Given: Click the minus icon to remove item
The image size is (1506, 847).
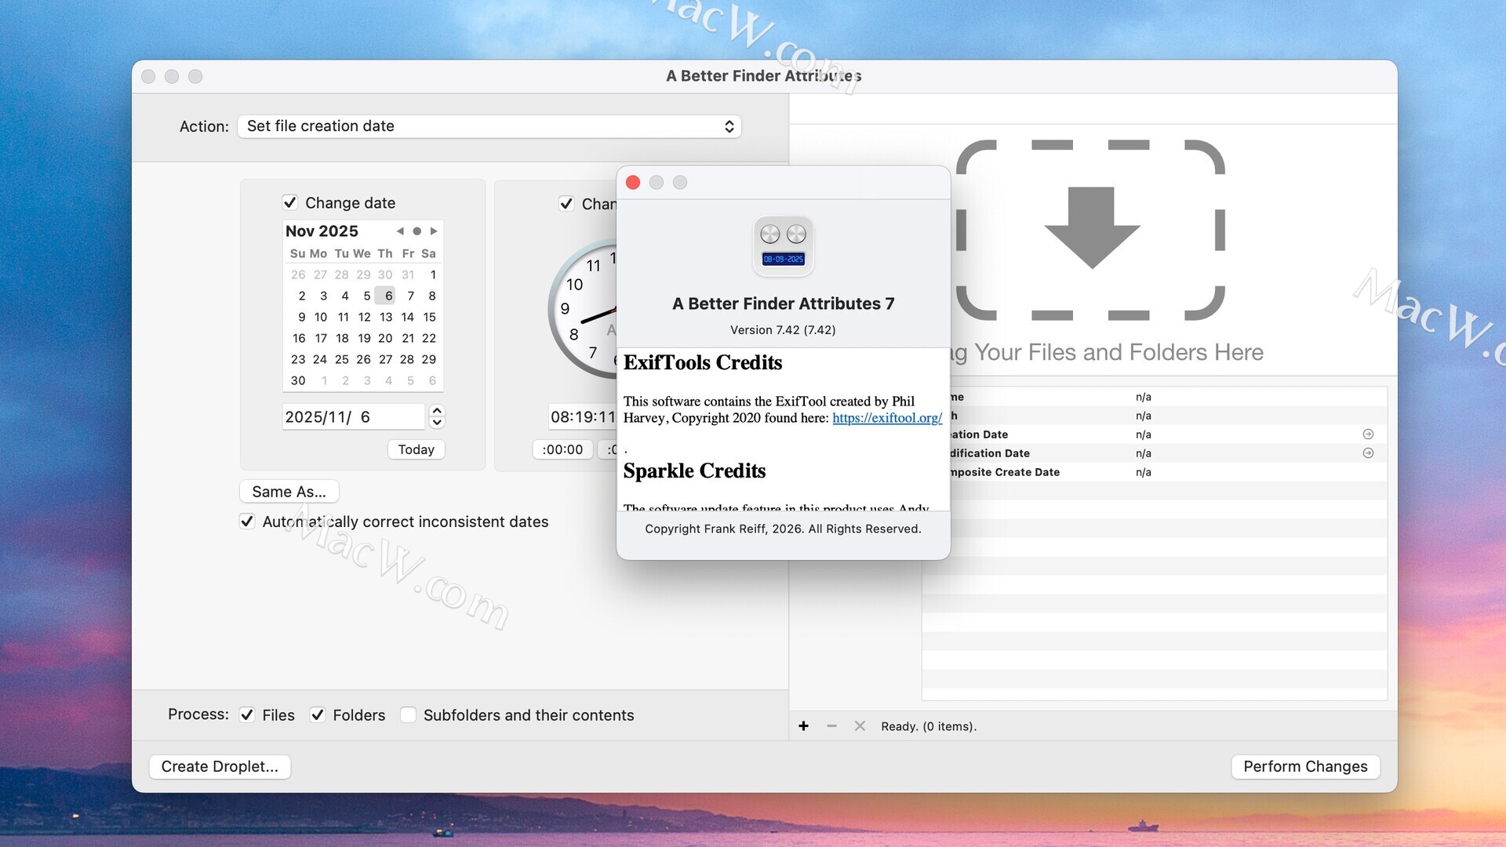Looking at the screenshot, I should pyautogui.click(x=831, y=726).
